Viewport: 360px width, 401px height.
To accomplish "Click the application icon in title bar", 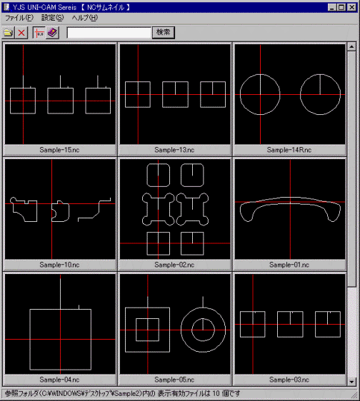I will coord(6,7).
